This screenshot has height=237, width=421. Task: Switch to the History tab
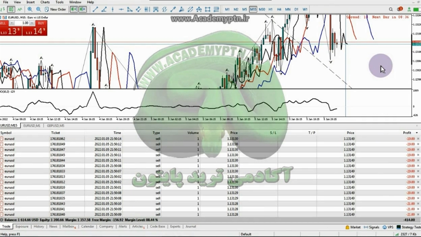point(38,226)
